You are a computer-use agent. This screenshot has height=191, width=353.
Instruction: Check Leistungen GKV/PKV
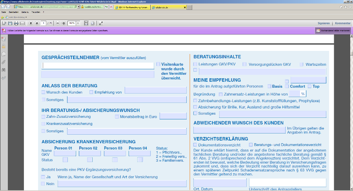click(195, 64)
